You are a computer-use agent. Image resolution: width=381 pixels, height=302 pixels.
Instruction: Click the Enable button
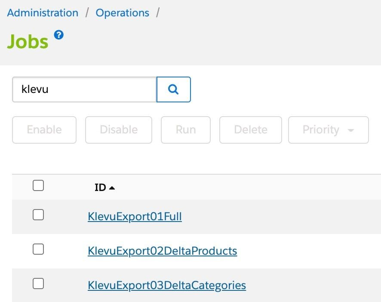point(44,130)
